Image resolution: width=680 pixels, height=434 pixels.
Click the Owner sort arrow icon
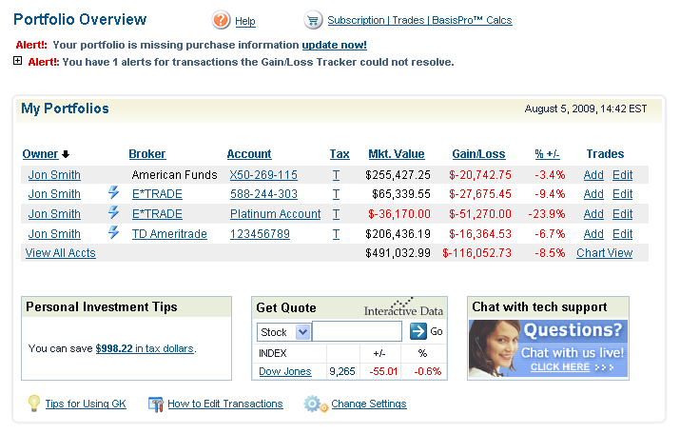(x=66, y=154)
